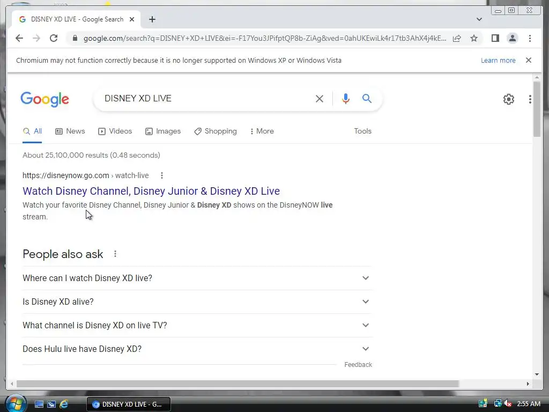Viewport: 549px width, 412px height.
Task: View site information via lock icon
Action: tap(75, 38)
